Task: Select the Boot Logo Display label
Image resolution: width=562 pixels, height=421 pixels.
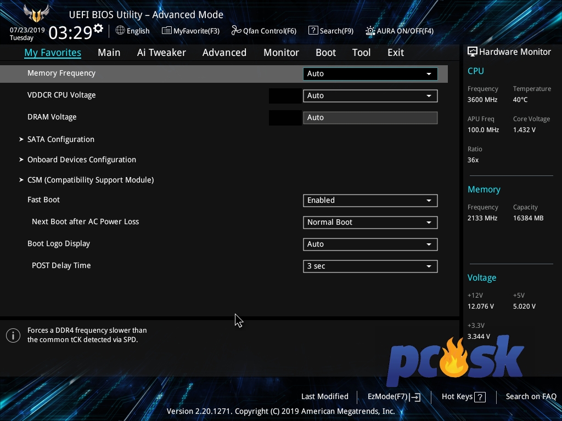Action: coord(59,244)
